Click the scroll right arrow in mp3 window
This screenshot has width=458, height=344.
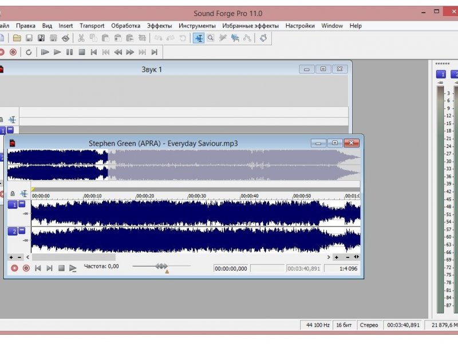pyautogui.click(x=329, y=257)
